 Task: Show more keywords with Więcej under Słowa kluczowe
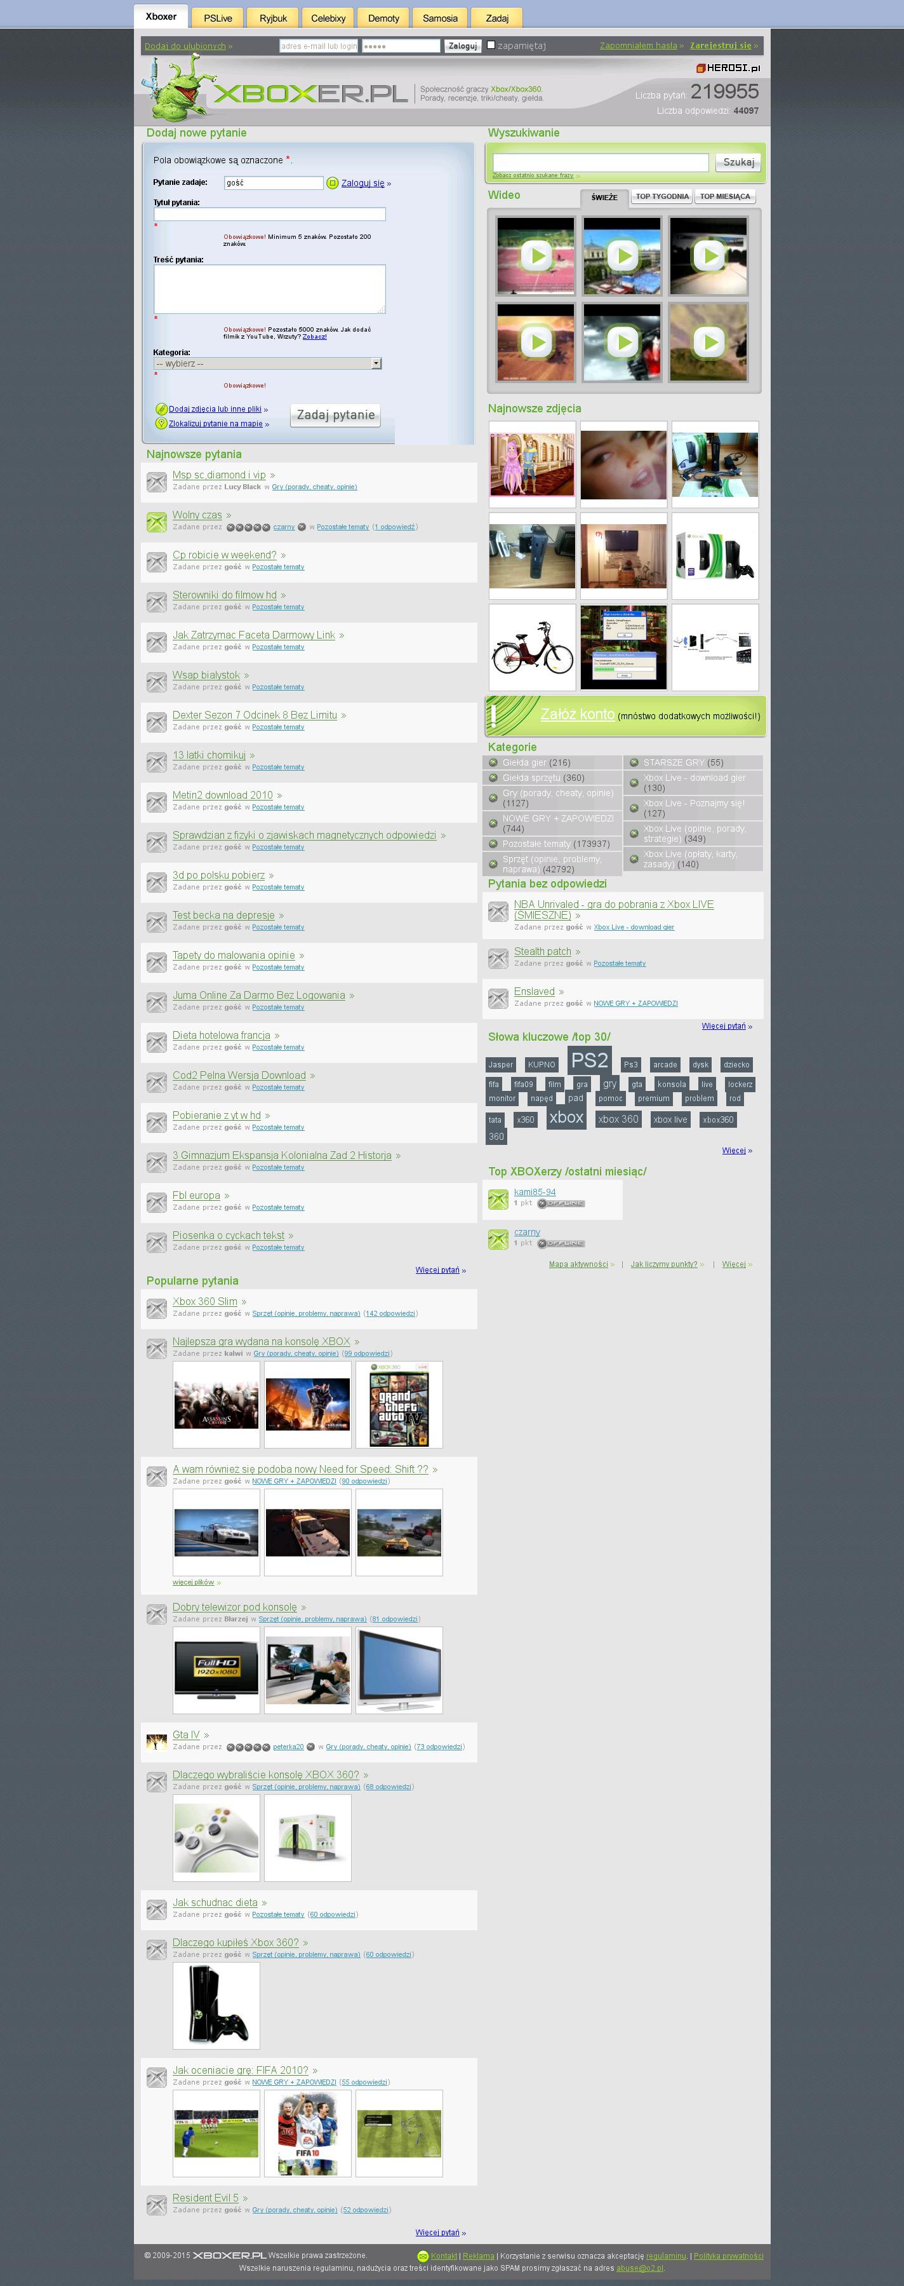(x=734, y=1150)
